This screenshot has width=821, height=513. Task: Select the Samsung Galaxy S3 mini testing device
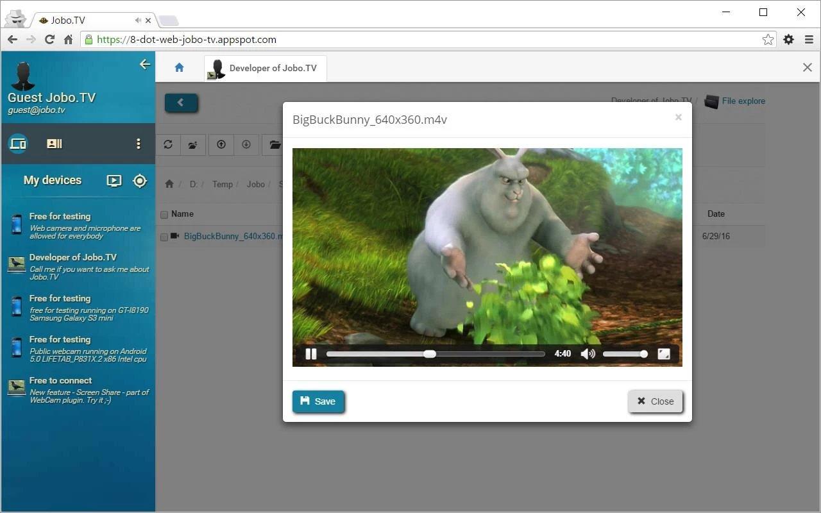coord(78,308)
